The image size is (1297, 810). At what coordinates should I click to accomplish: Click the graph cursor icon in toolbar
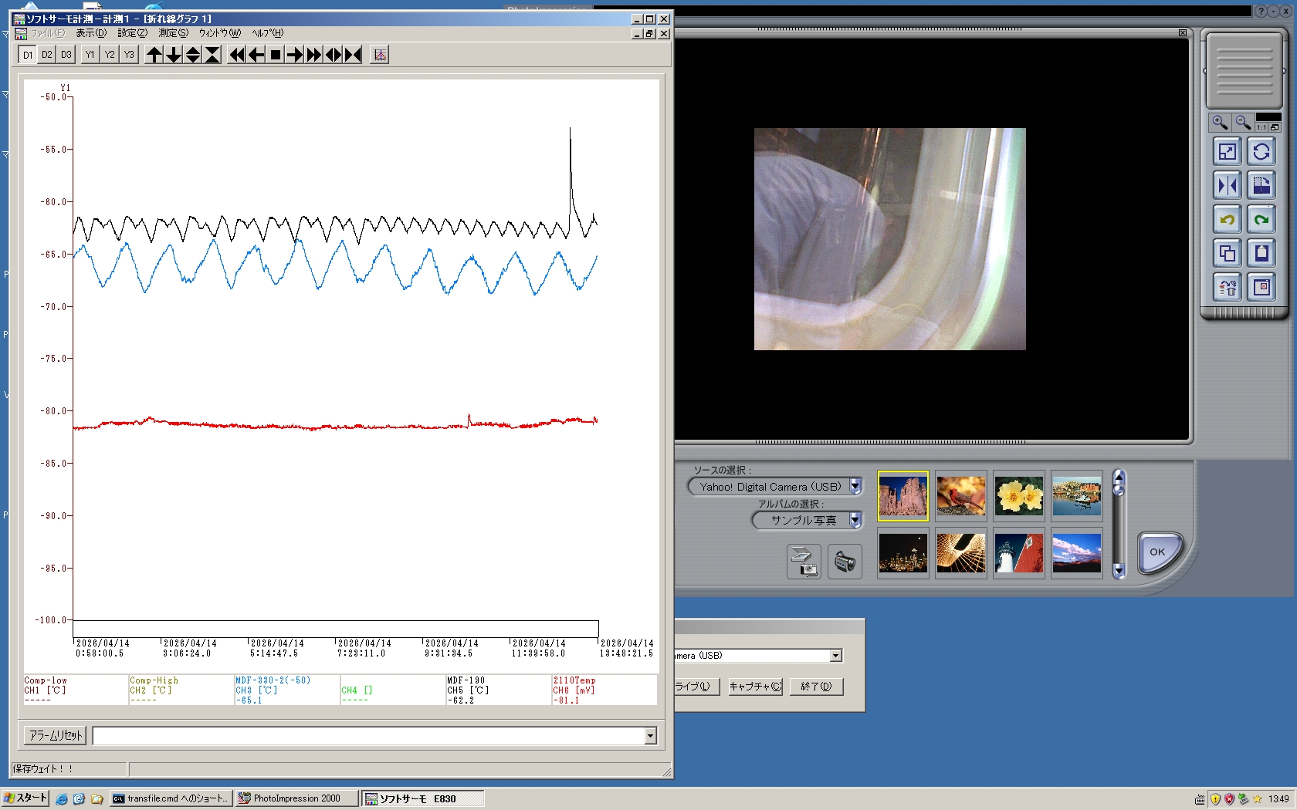pyautogui.click(x=379, y=55)
